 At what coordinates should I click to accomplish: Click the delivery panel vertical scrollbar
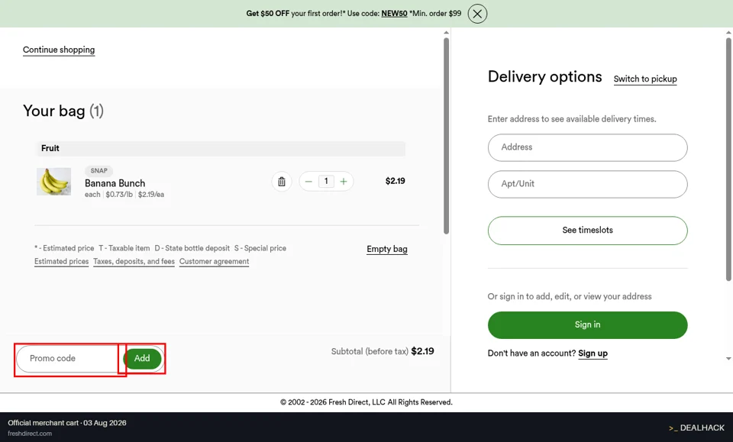pyautogui.click(x=728, y=159)
